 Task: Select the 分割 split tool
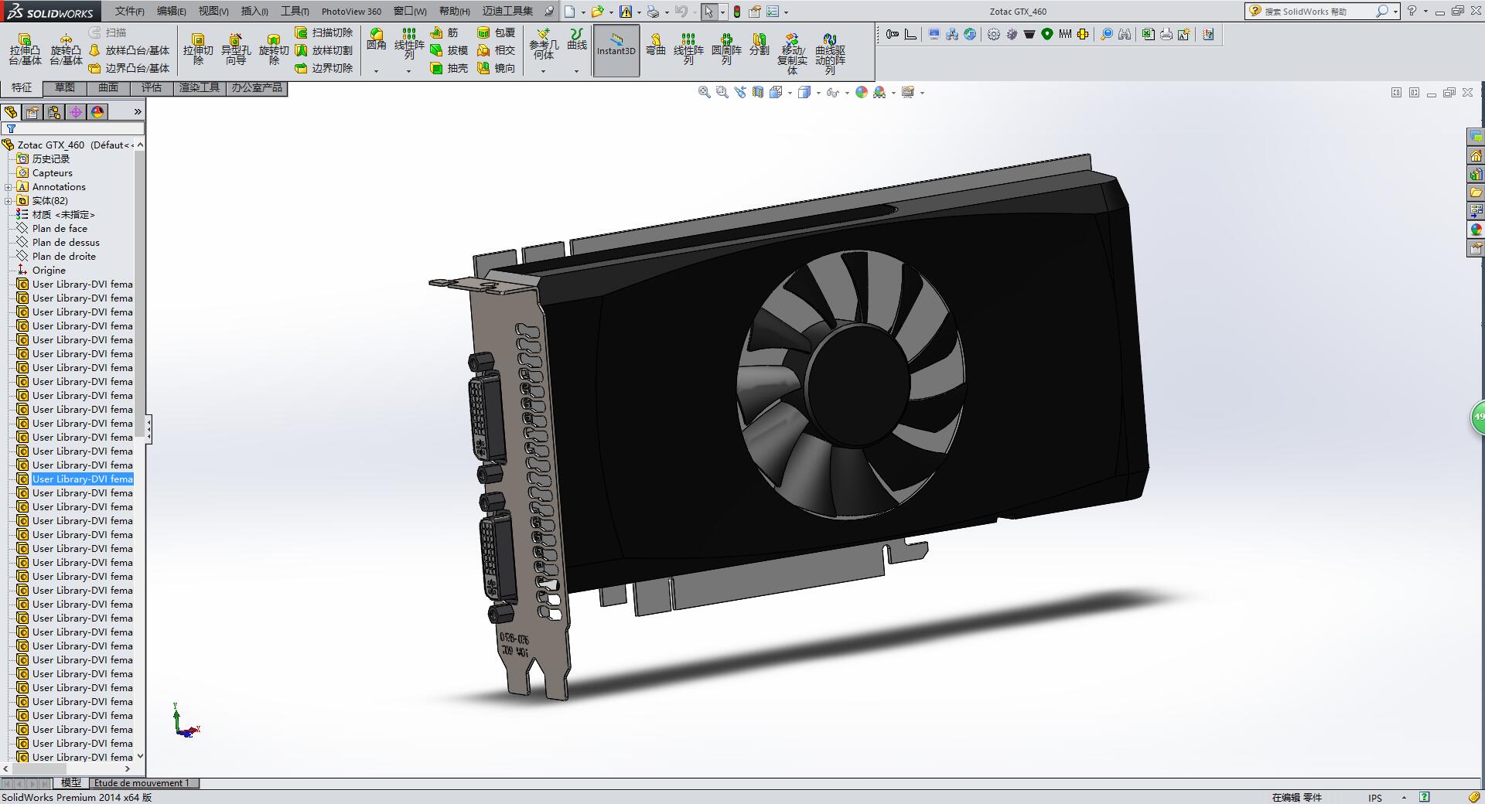coord(760,44)
